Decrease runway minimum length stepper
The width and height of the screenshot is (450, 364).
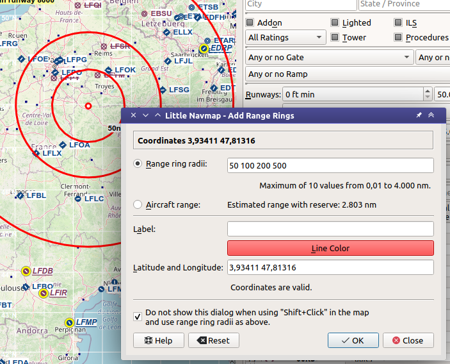pyautogui.click(x=428, y=97)
